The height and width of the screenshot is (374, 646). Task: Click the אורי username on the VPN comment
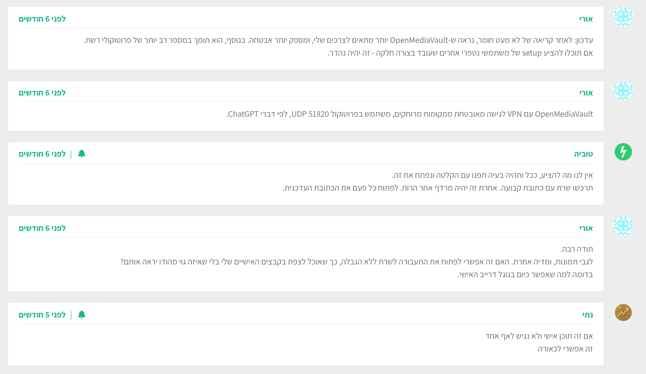click(586, 93)
